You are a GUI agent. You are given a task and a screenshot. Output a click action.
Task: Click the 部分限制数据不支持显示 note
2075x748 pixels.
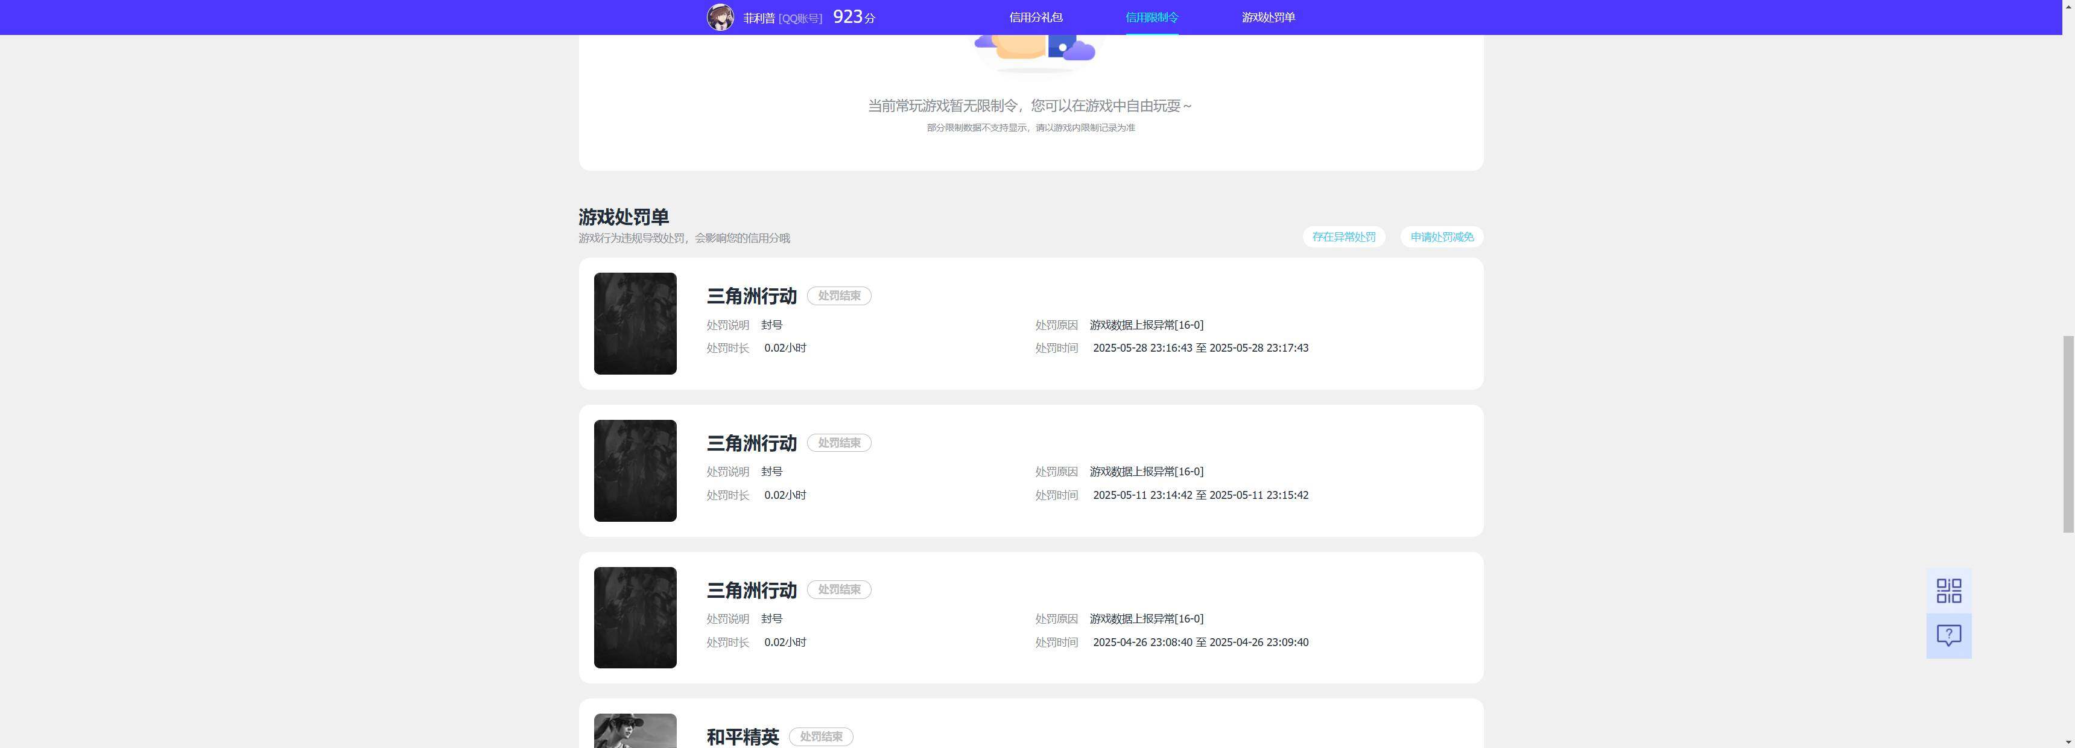1030,127
